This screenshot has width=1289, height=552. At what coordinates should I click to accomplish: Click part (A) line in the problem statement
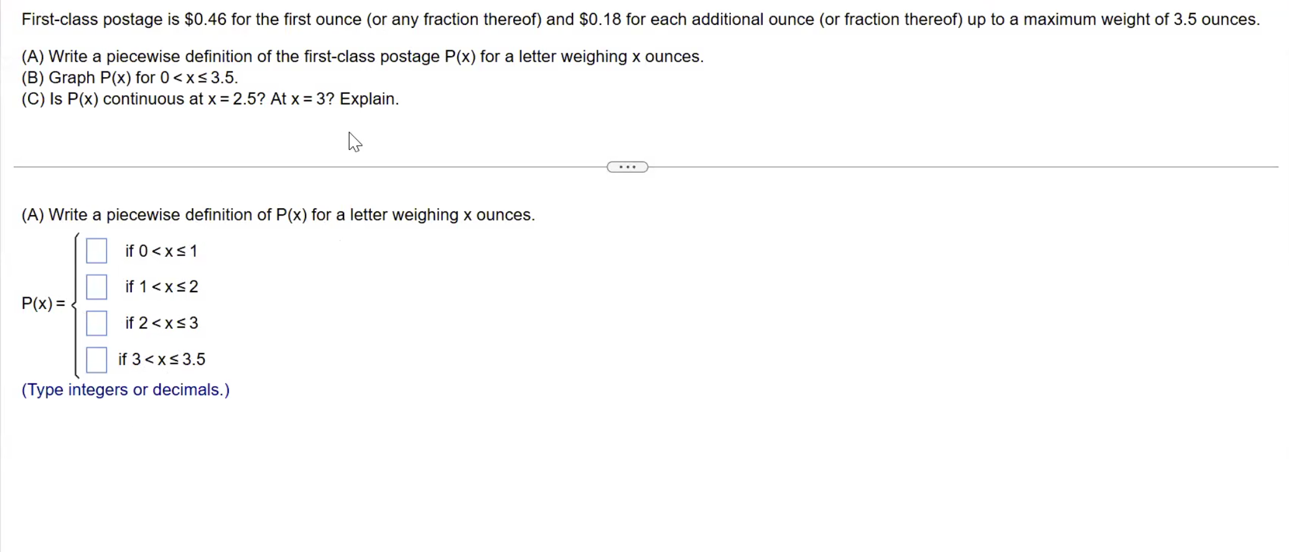pyautogui.click(x=363, y=57)
